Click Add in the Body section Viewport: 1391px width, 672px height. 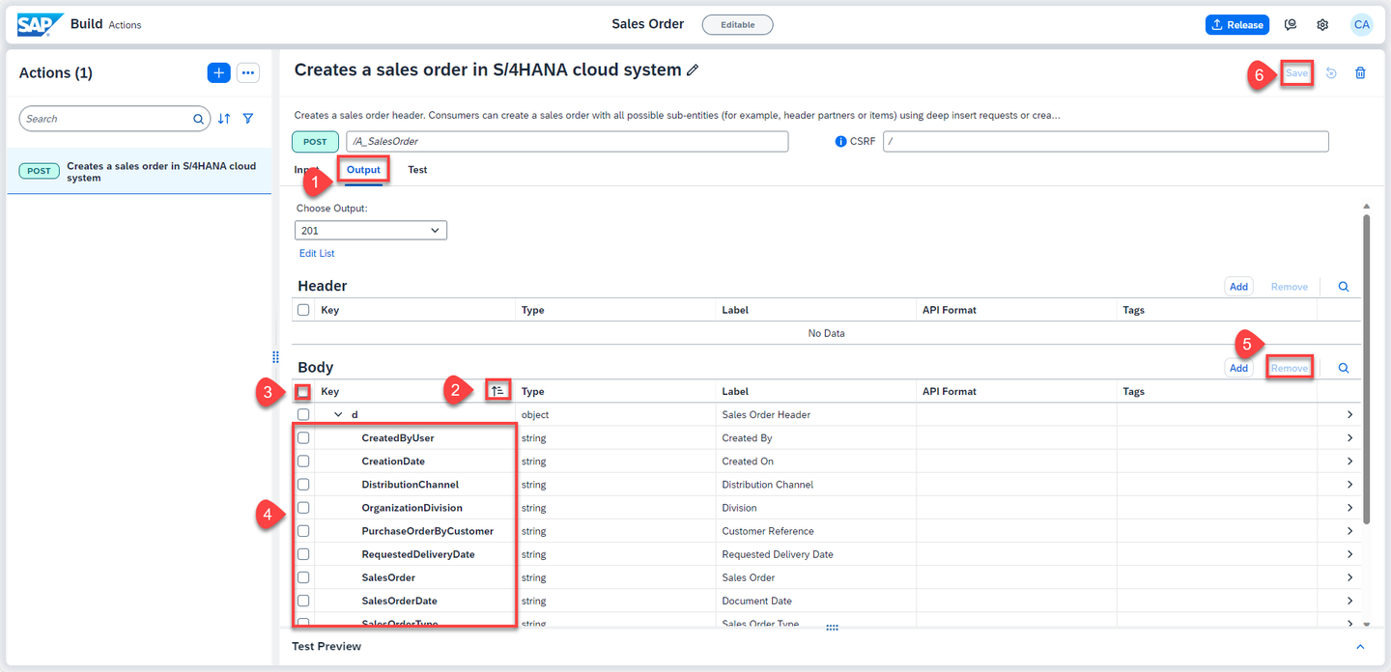1238,368
